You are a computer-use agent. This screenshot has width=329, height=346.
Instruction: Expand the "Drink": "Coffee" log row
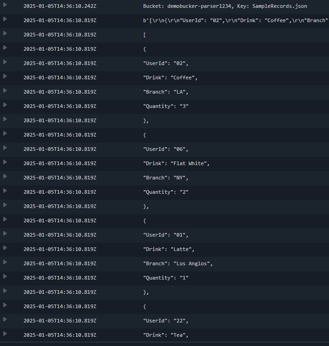click(x=5, y=77)
